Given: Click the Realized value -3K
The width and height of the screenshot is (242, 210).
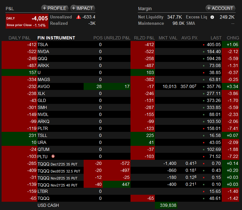Looking at the screenshot, I should (92, 24).
